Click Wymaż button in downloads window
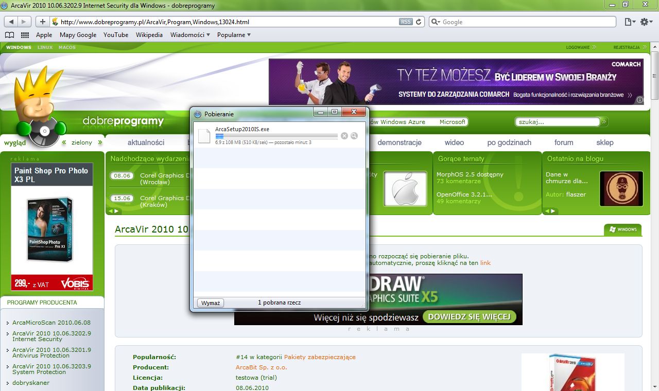 click(211, 303)
